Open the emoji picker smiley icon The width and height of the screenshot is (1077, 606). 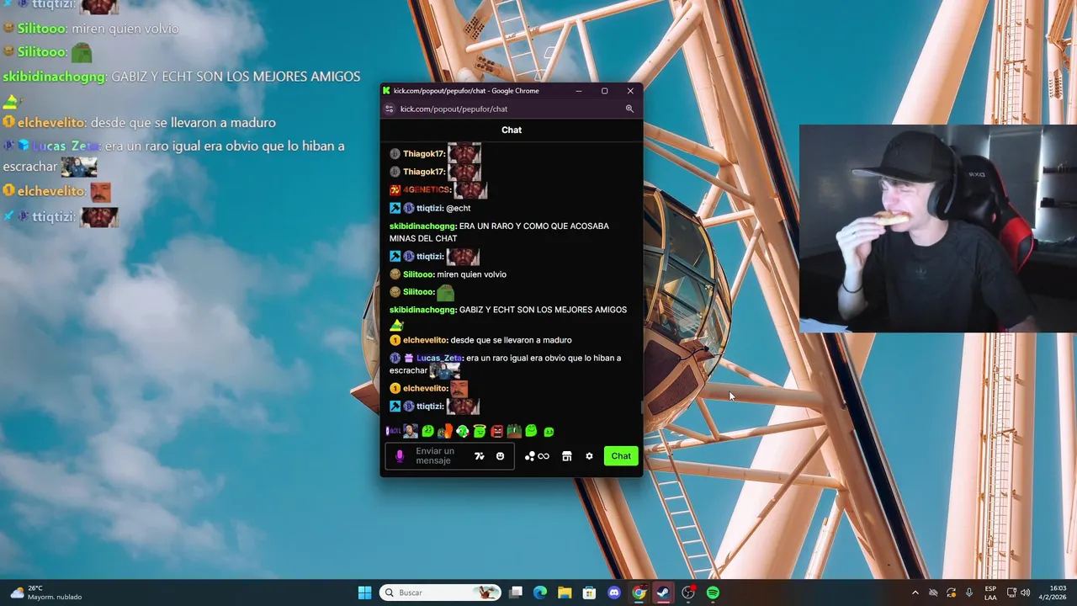click(x=500, y=456)
